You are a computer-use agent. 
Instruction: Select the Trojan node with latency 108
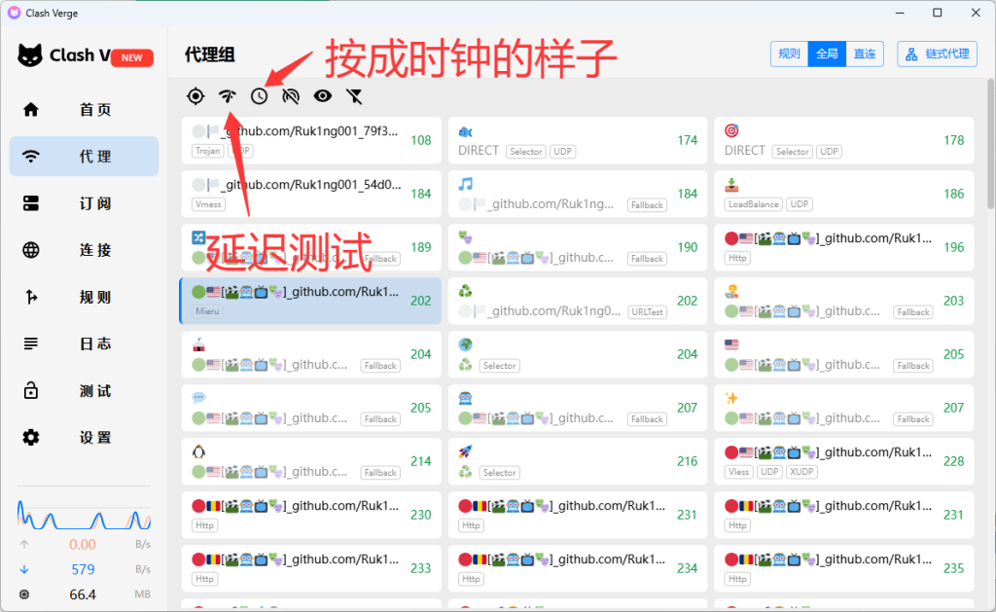coord(310,140)
